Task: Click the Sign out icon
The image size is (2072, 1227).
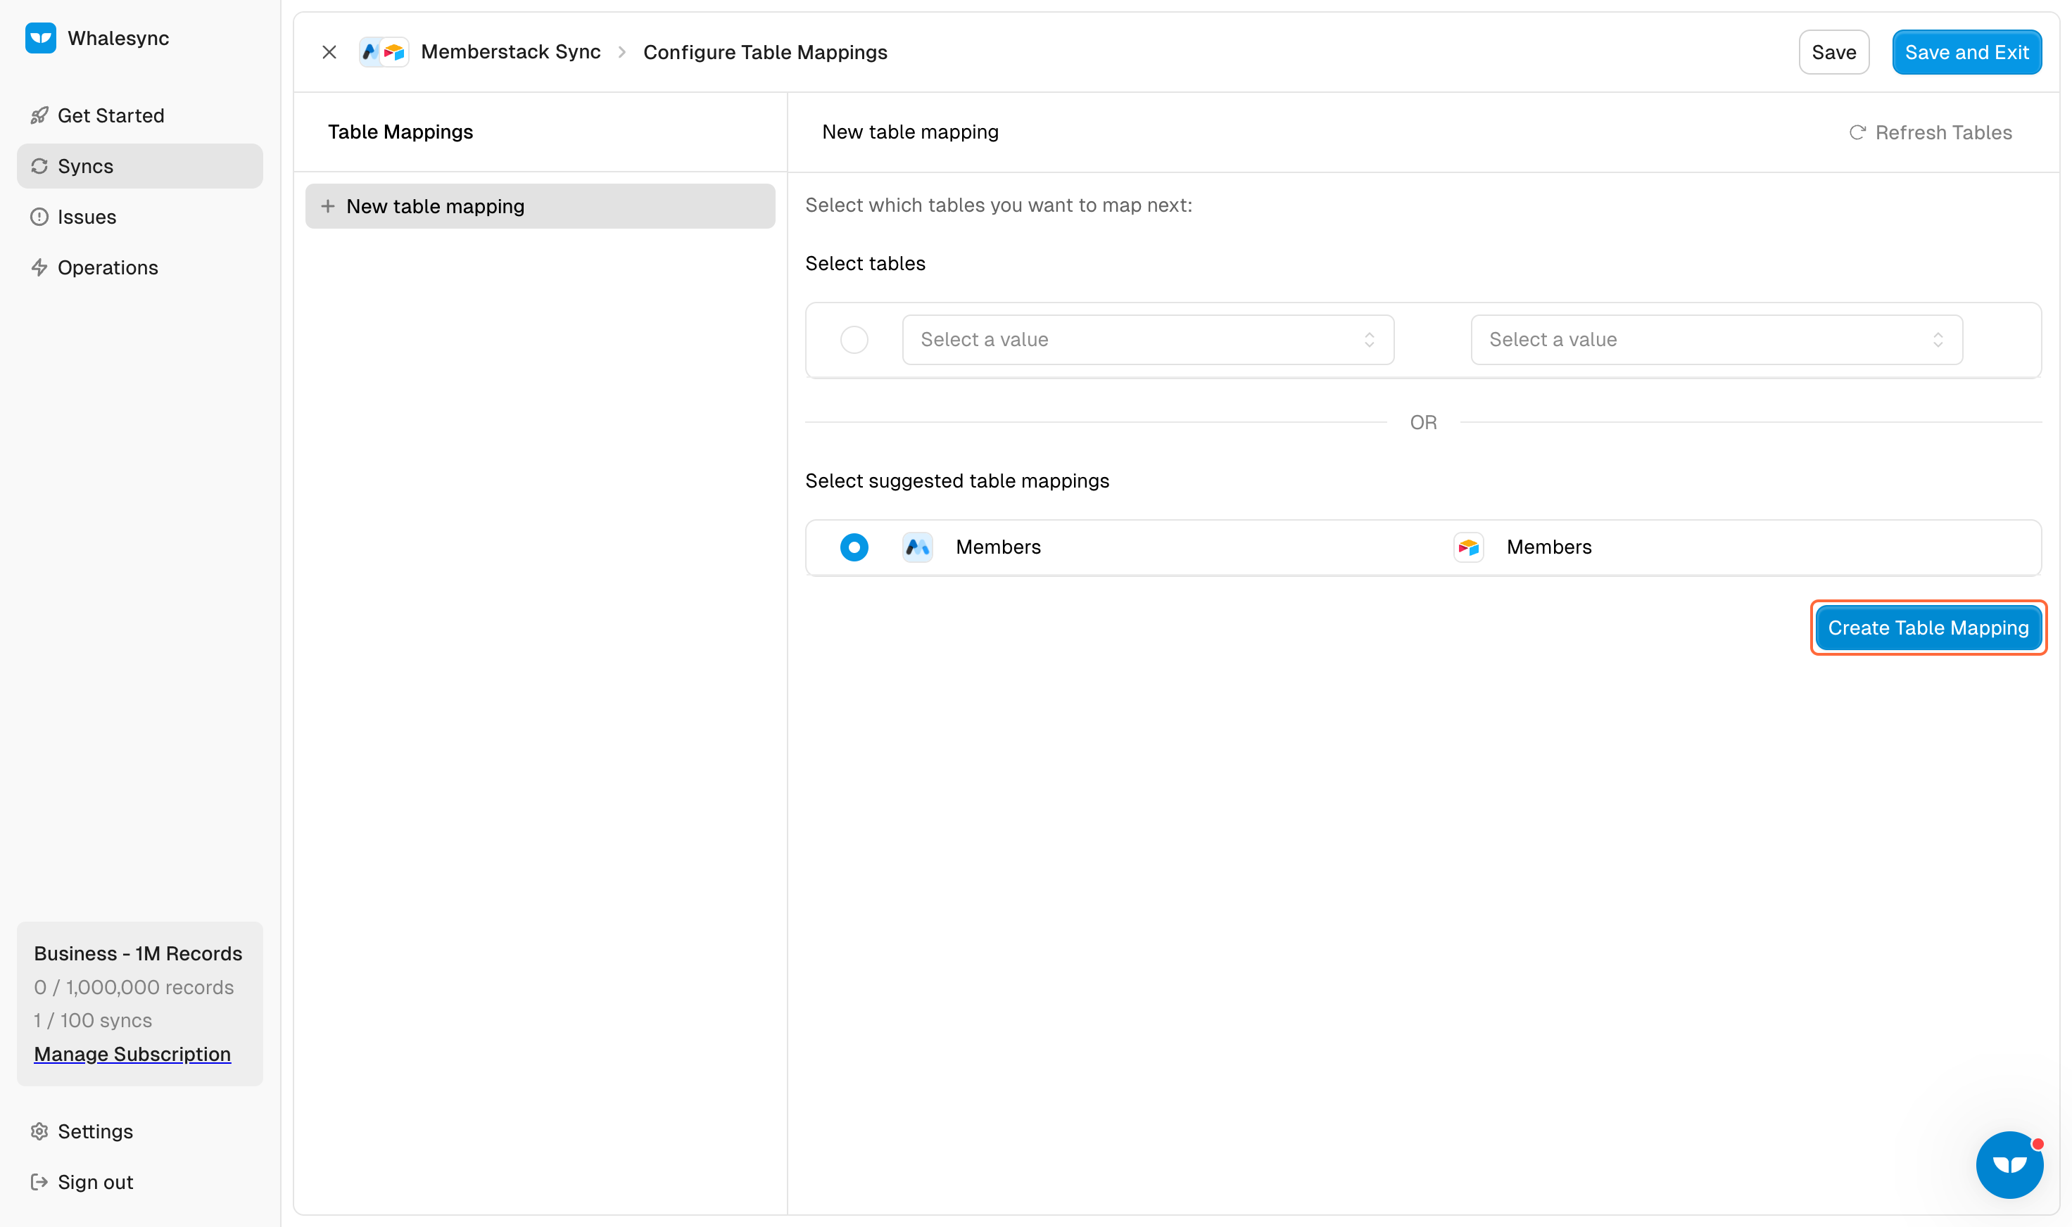Action: coord(39,1183)
